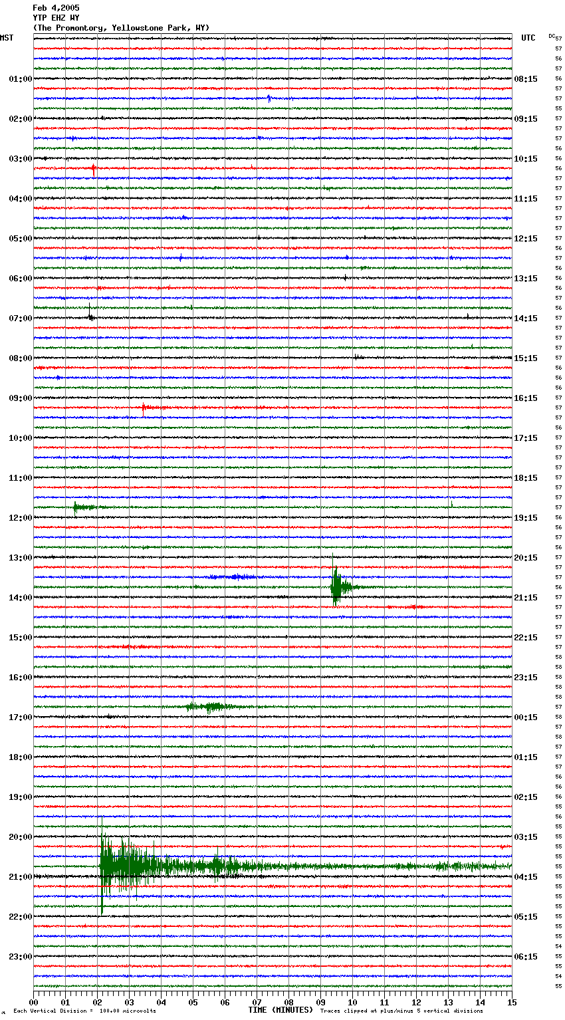This screenshot has height=1020, width=565.
Task: Click the UTC column header
Action: point(528,38)
